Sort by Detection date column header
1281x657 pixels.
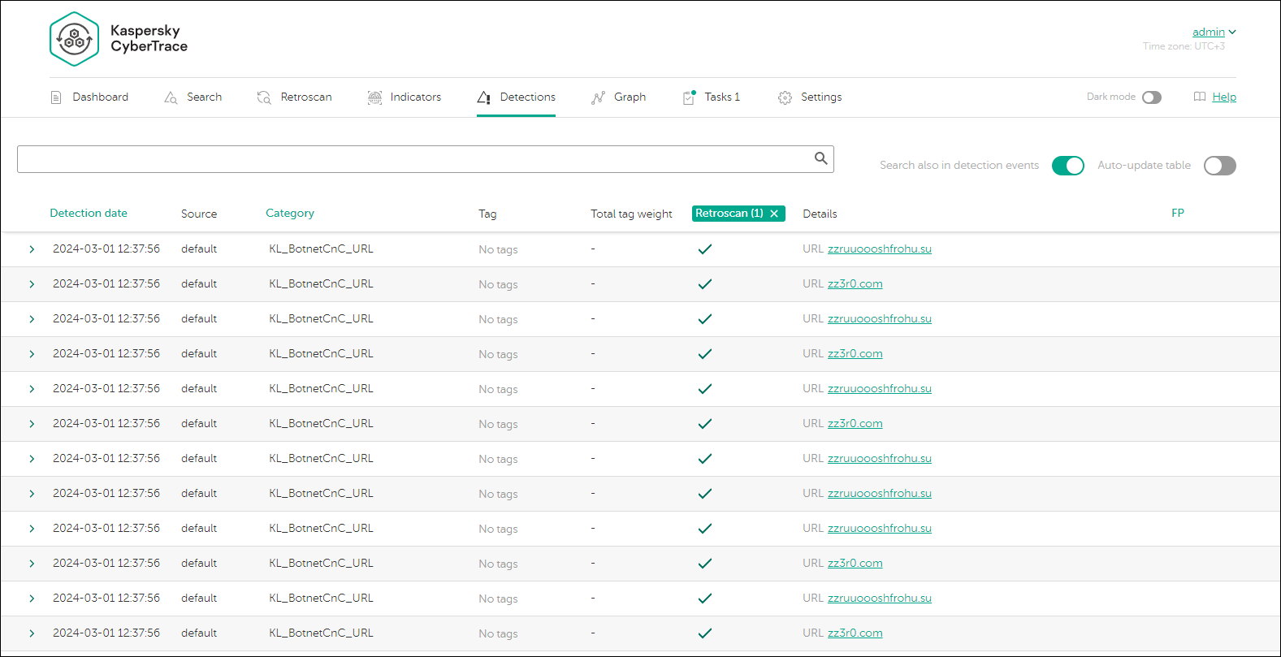pyautogui.click(x=89, y=213)
